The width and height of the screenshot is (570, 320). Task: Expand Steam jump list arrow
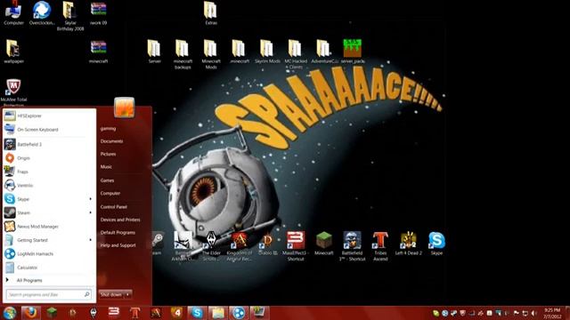tap(91, 212)
